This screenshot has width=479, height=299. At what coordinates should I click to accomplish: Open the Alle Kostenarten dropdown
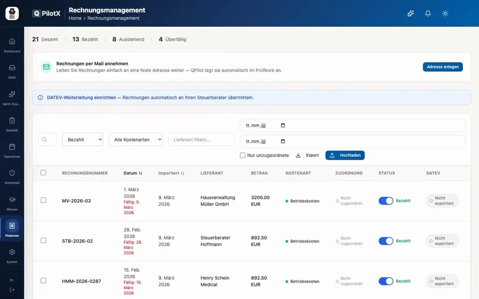tap(136, 139)
